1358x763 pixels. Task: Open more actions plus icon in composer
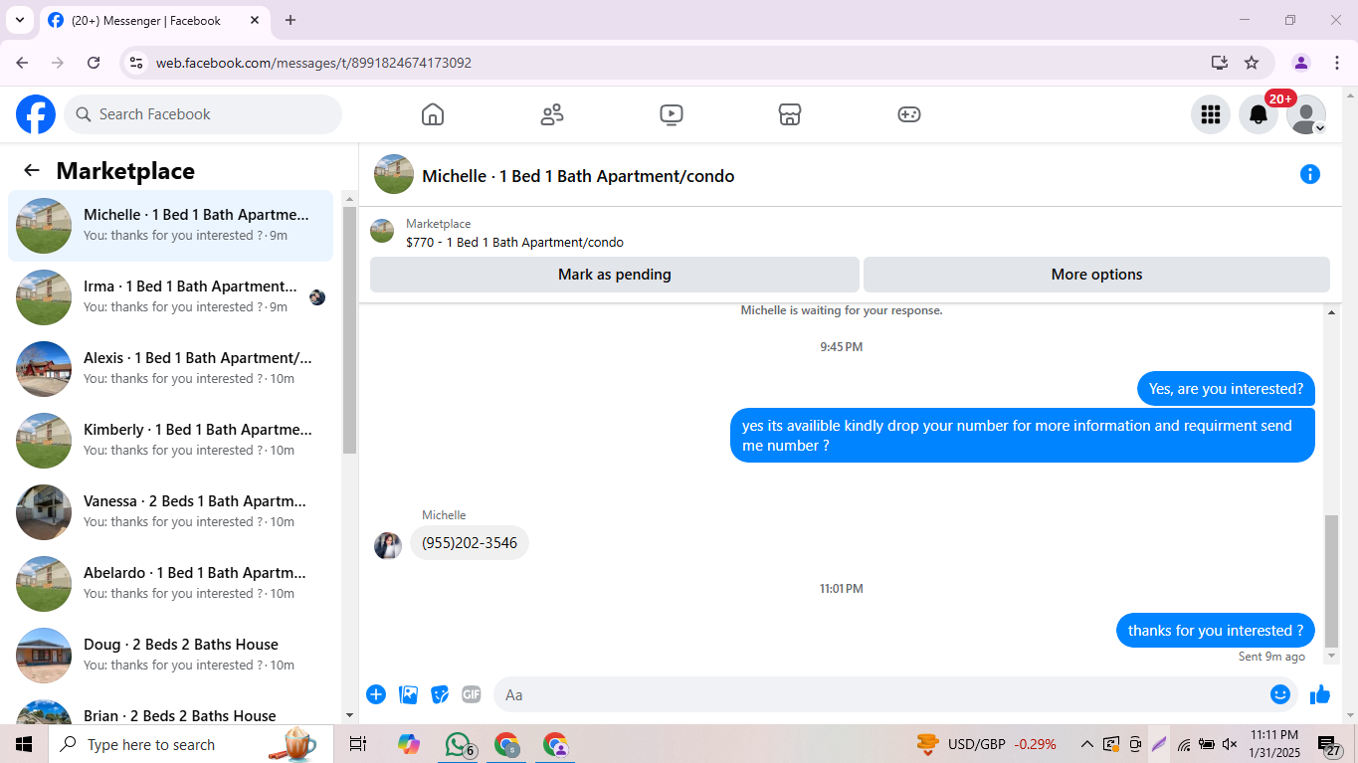(376, 694)
